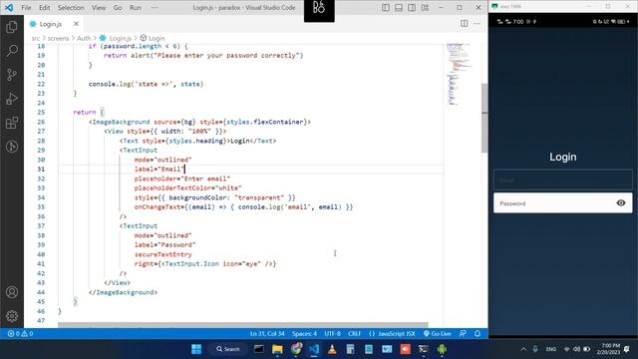Show hidden system tray icons
The width and height of the screenshot is (638, 359).
coord(523,349)
